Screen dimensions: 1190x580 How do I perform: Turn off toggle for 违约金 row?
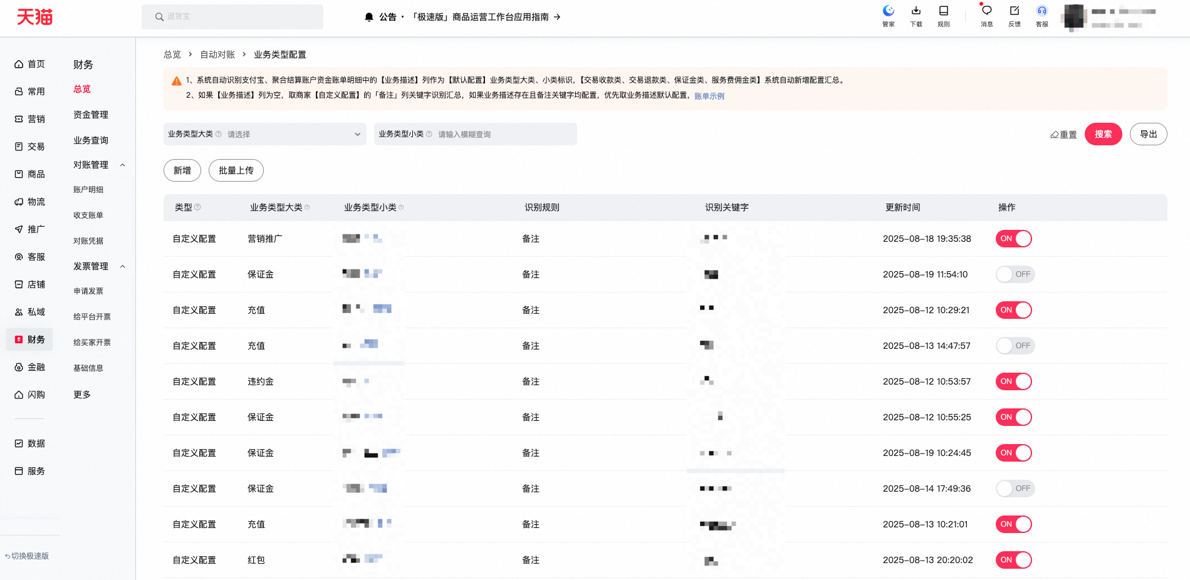(x=1013, y=381)
